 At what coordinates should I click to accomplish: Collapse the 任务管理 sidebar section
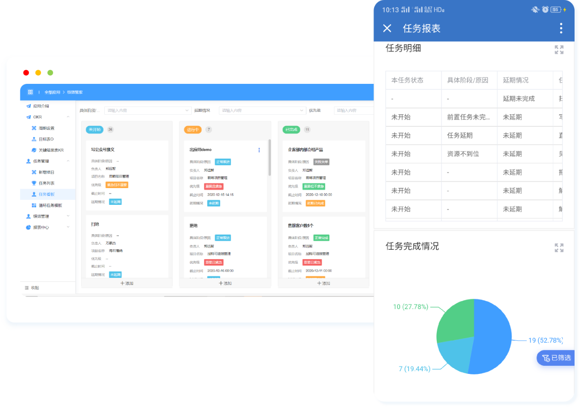(x=68, y=161)
